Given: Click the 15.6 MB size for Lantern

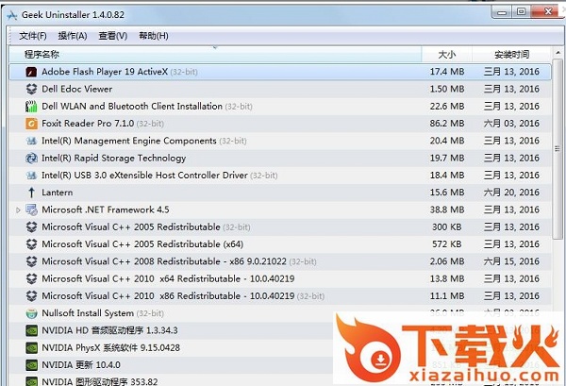Looking at the screenshot, I should pyautogui.click(x=447, y=193).
